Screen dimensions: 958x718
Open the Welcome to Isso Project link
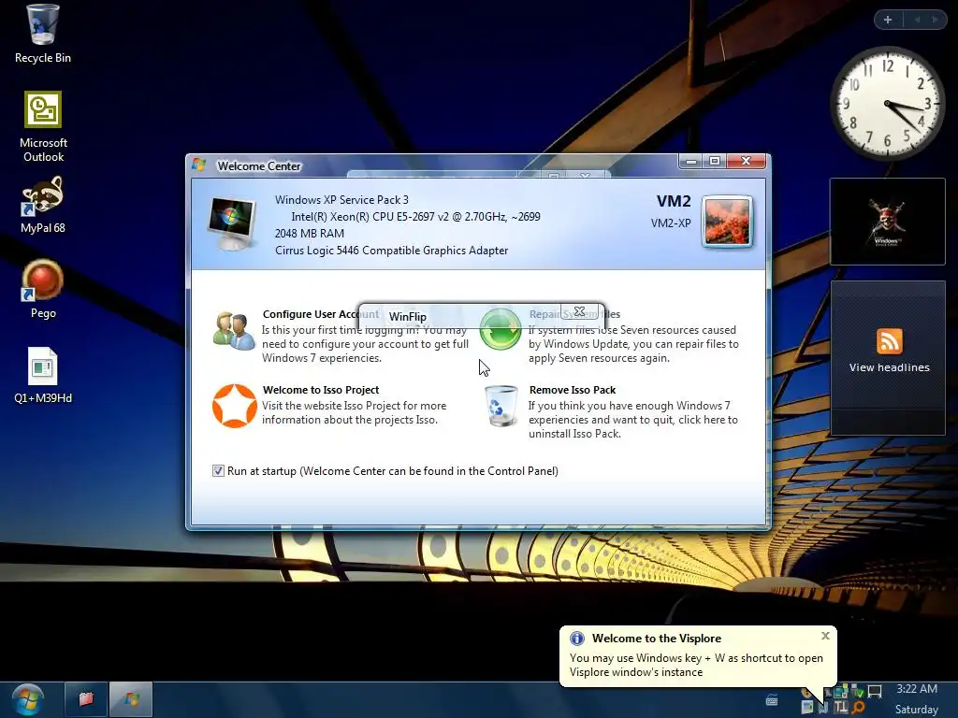click(x=321, y=390)
